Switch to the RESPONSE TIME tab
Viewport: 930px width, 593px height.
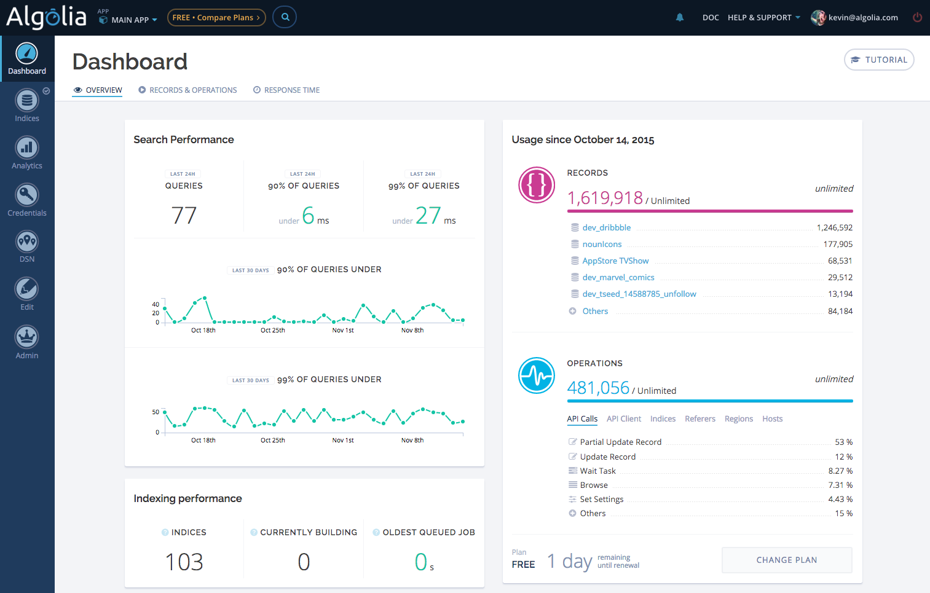286,90
